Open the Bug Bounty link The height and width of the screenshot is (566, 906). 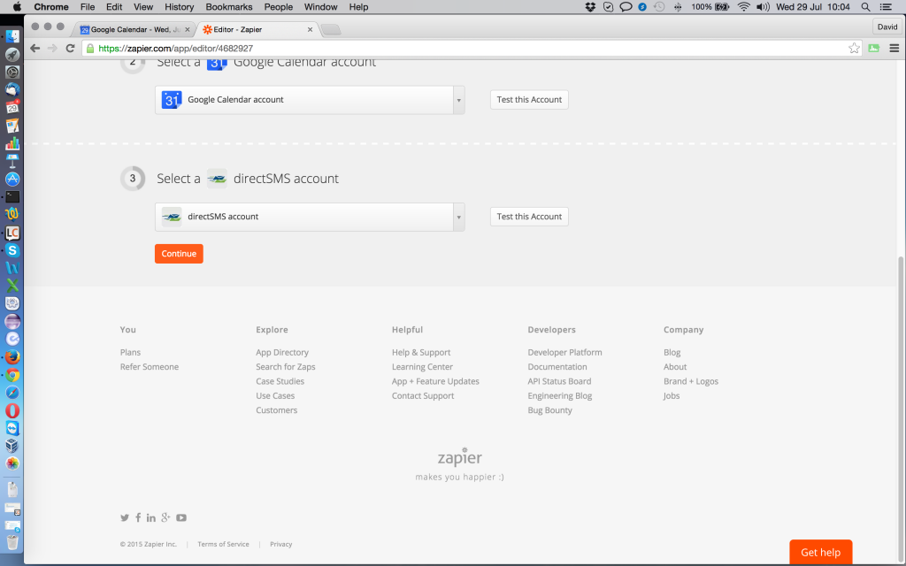tap(549, 410)
